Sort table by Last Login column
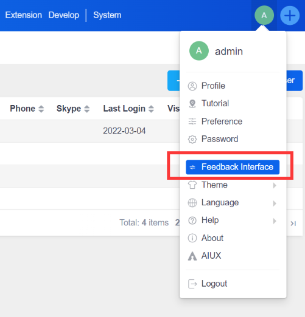The width and height of the screenshot is (305, 317). tap(151, 109)
